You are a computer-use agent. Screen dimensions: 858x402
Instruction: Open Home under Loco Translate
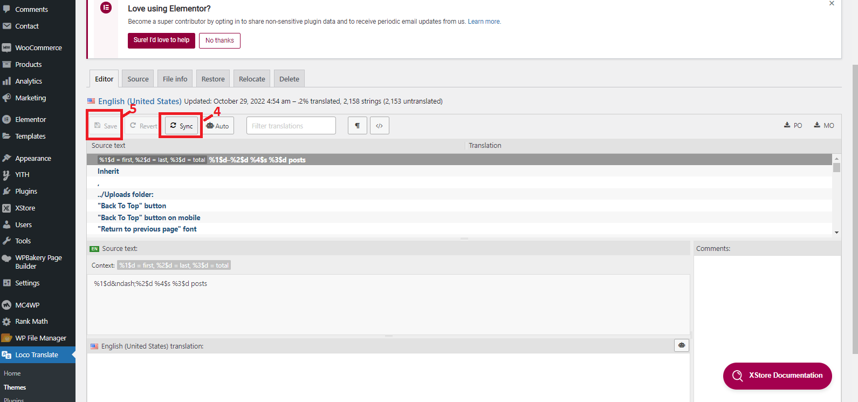pyautogui.click(x=12, y=373)
